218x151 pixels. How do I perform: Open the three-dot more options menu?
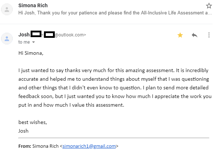209,35
